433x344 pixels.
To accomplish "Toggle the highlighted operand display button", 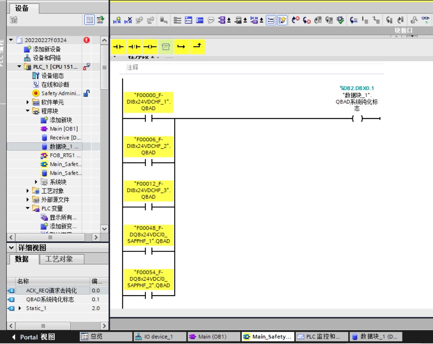I will 271,20.
